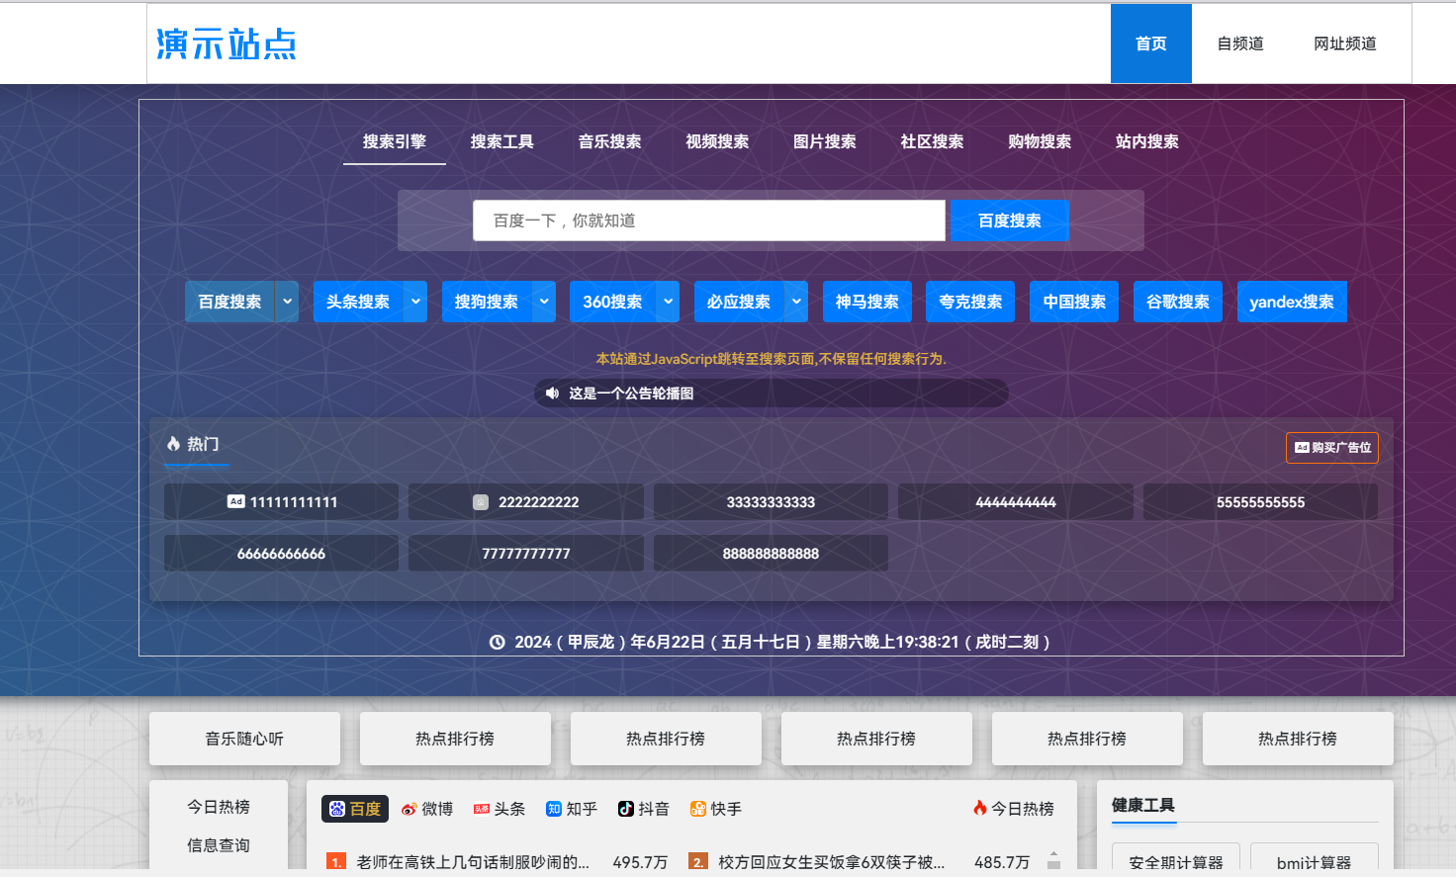Expand the 百度搜索 dropdown arrow
Viewport: 1456px width, 877px height.
(287, 302)
